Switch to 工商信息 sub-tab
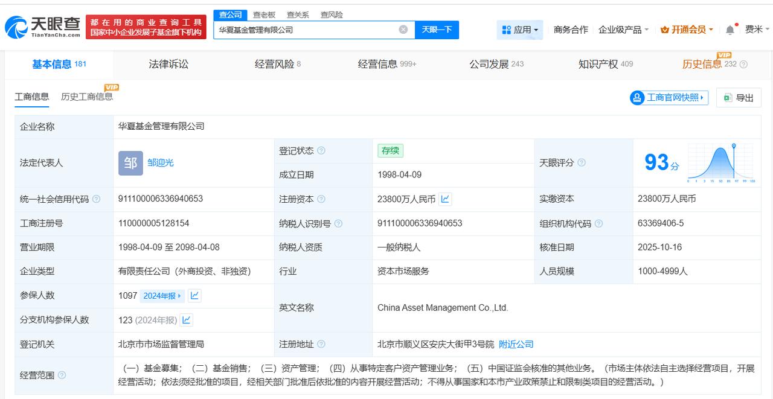This screenshot has width=773, height=399. [x=32, y=97]
